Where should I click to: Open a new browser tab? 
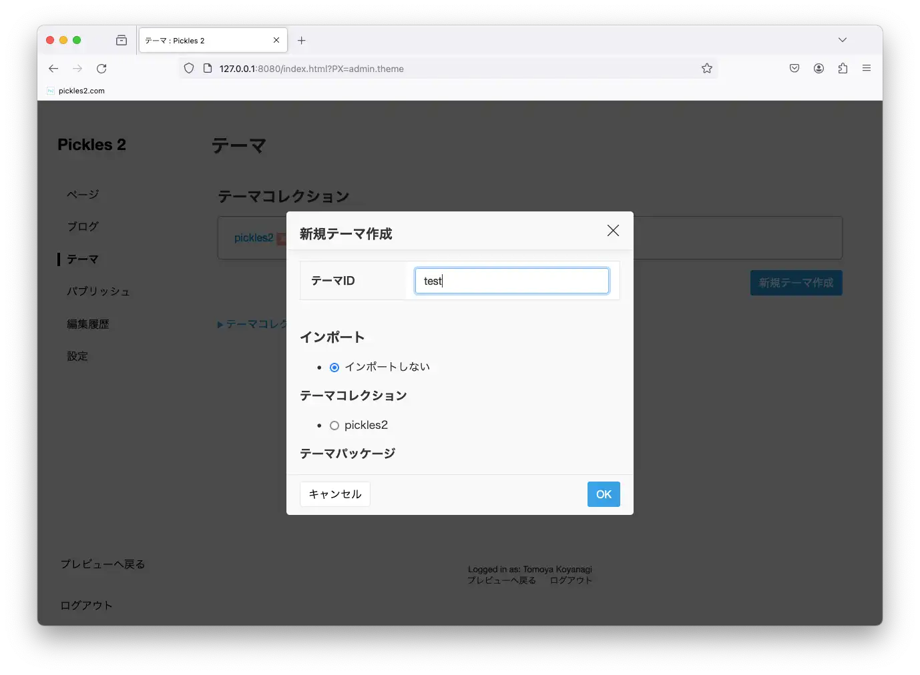(x=302, y=41)
